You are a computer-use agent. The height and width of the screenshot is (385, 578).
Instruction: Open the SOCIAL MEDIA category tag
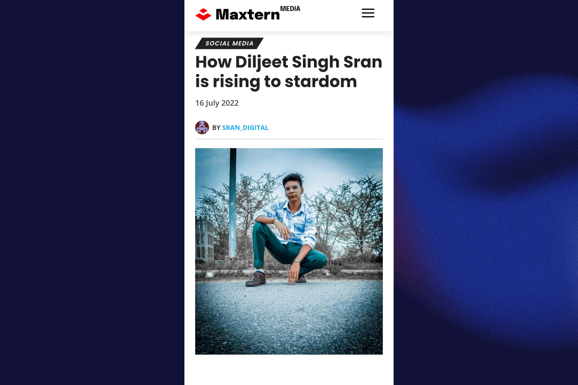coord(229,43)
